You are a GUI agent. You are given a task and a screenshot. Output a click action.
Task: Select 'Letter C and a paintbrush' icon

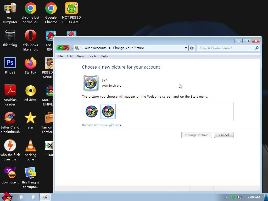[x=10, y=123]
